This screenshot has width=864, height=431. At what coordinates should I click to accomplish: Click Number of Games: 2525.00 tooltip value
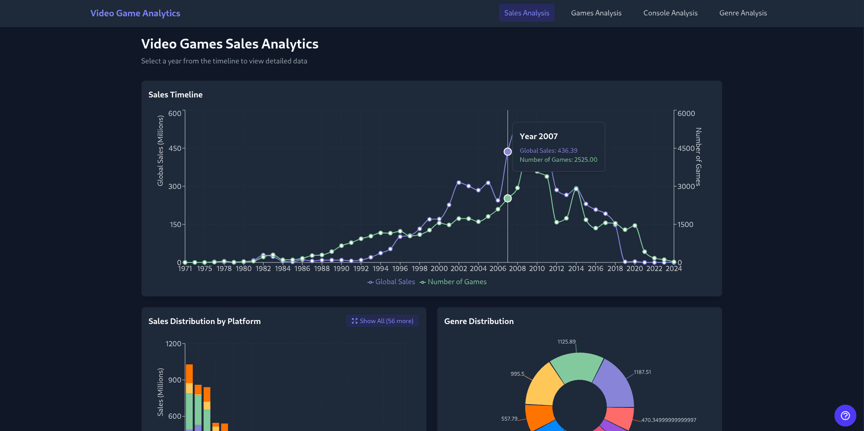(x=558, y=160)
